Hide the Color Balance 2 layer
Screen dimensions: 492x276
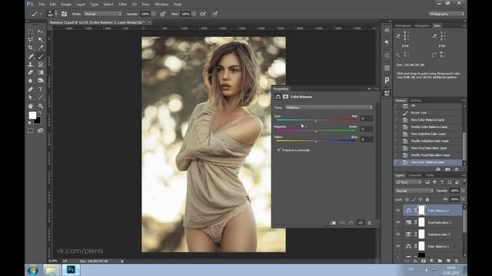[398, 211]
